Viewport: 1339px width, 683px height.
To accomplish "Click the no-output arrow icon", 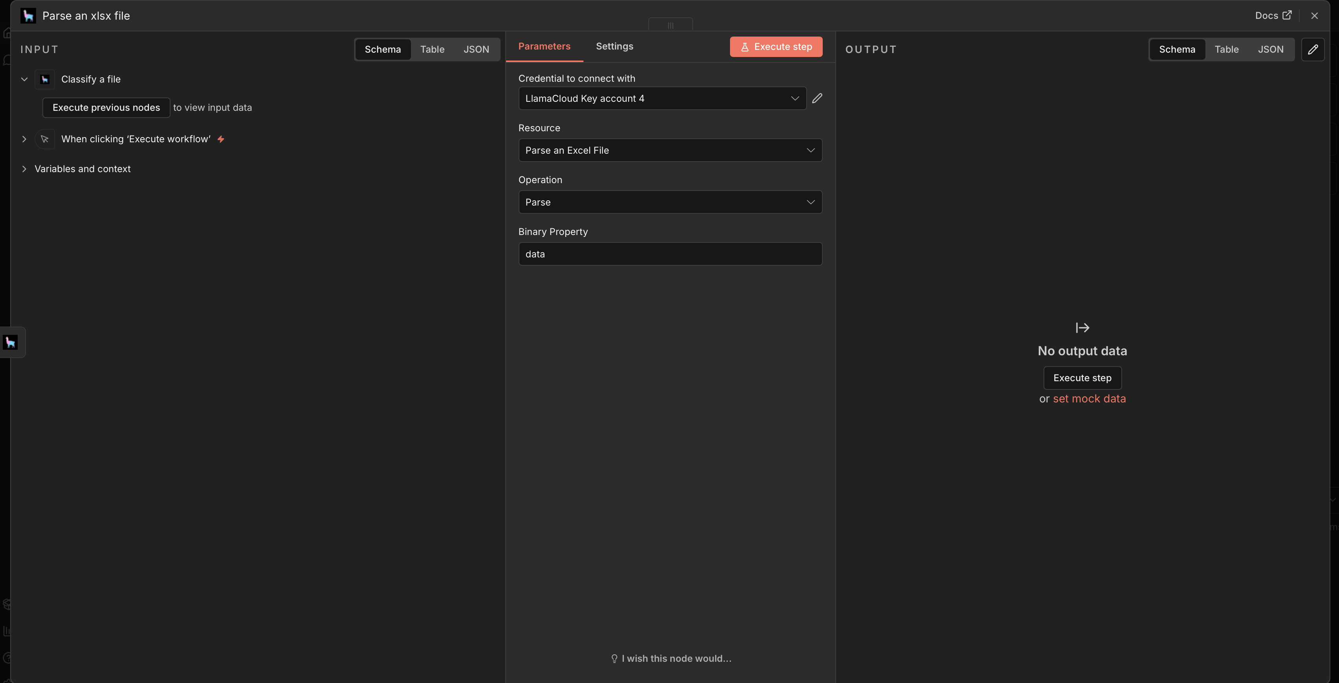I will tap(1082, 327).
